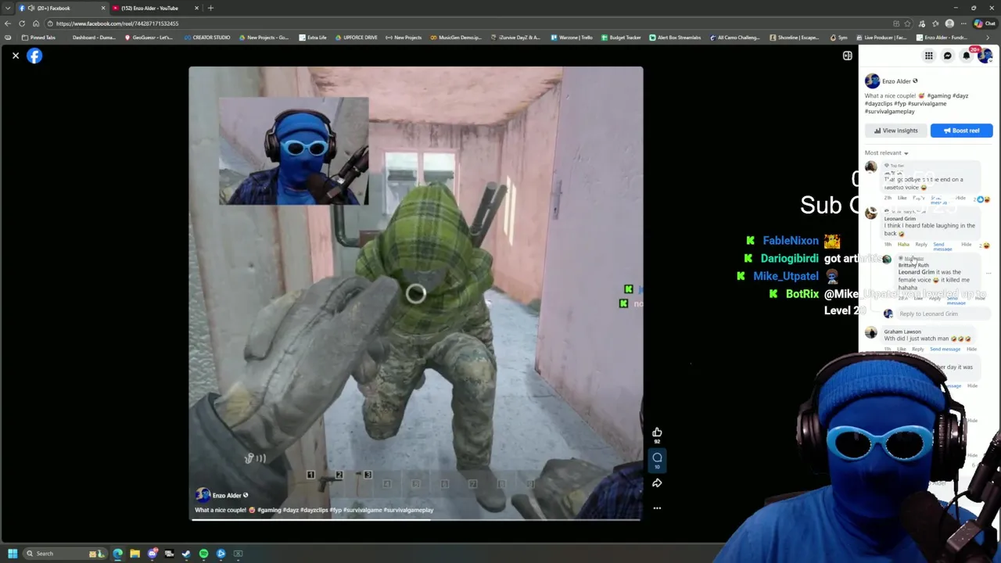The image size is (1001, 563).
Task: Click Enzo Alder name on the reel overlay
Action: 228,495
